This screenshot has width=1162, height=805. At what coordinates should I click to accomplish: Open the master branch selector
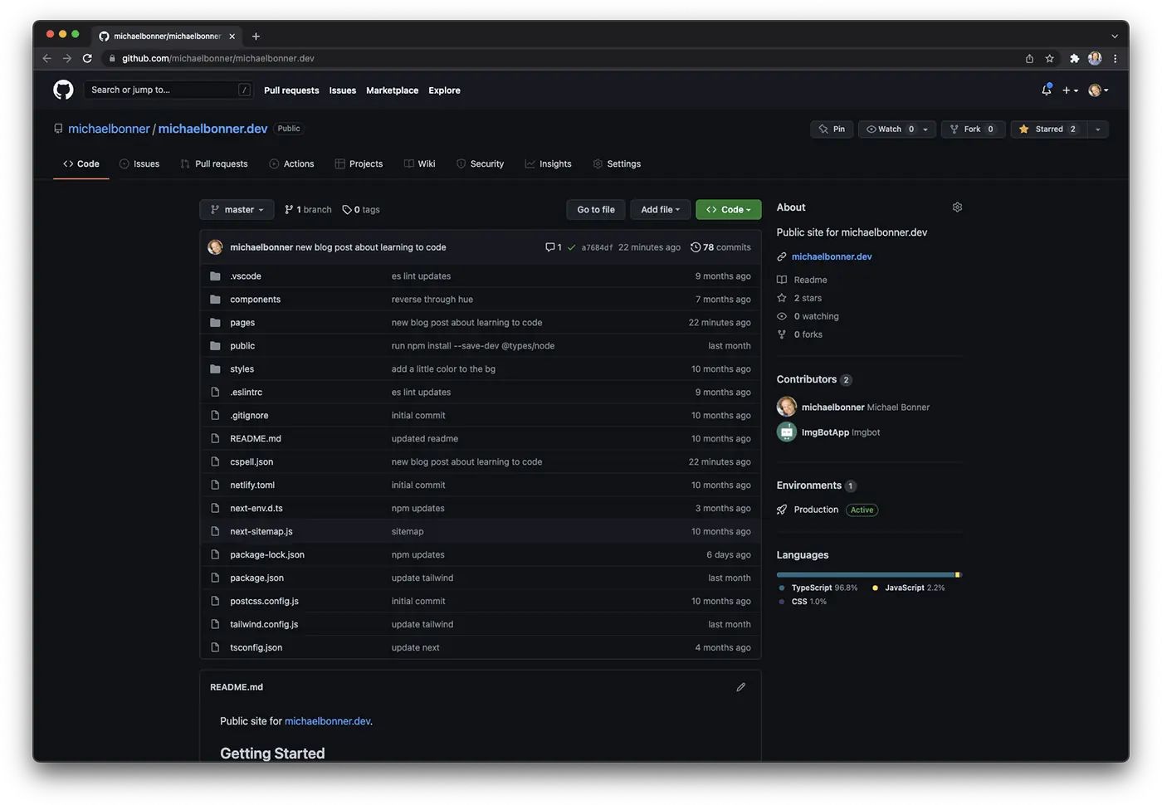pyautogui.click(x=236, y=209)
